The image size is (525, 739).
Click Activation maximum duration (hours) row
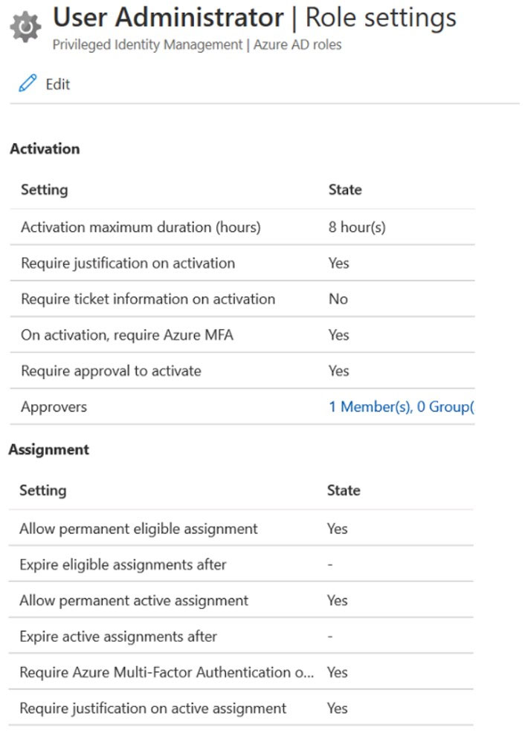[x=242, y=227]
